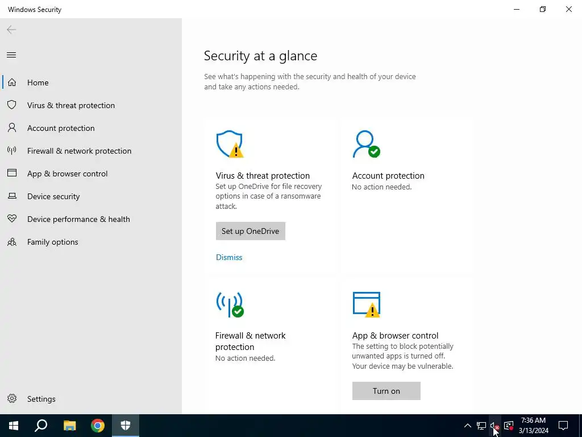Viewport: 582px width, 437px height.
Task: Open File Explorer from taskbar
Action: point(69,426)
